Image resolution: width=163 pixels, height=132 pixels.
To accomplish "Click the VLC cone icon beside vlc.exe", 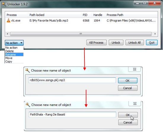I will (8, 20).
